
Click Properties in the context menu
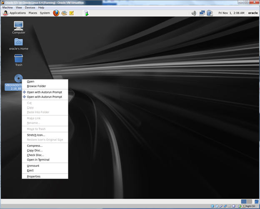click(x=34, y=176)
